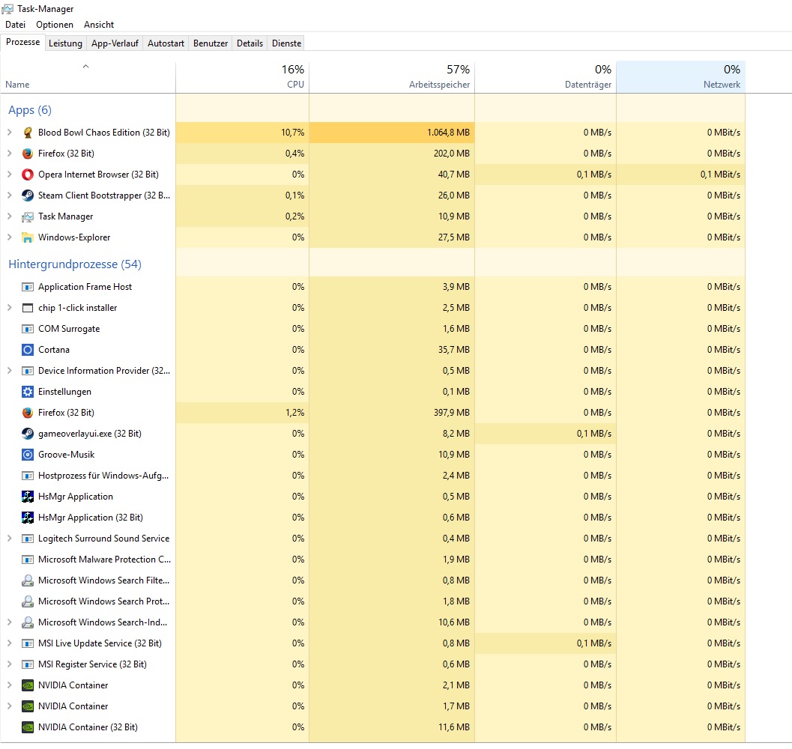Select the HsMgr Application row without 32 Bit

[372, 497]
